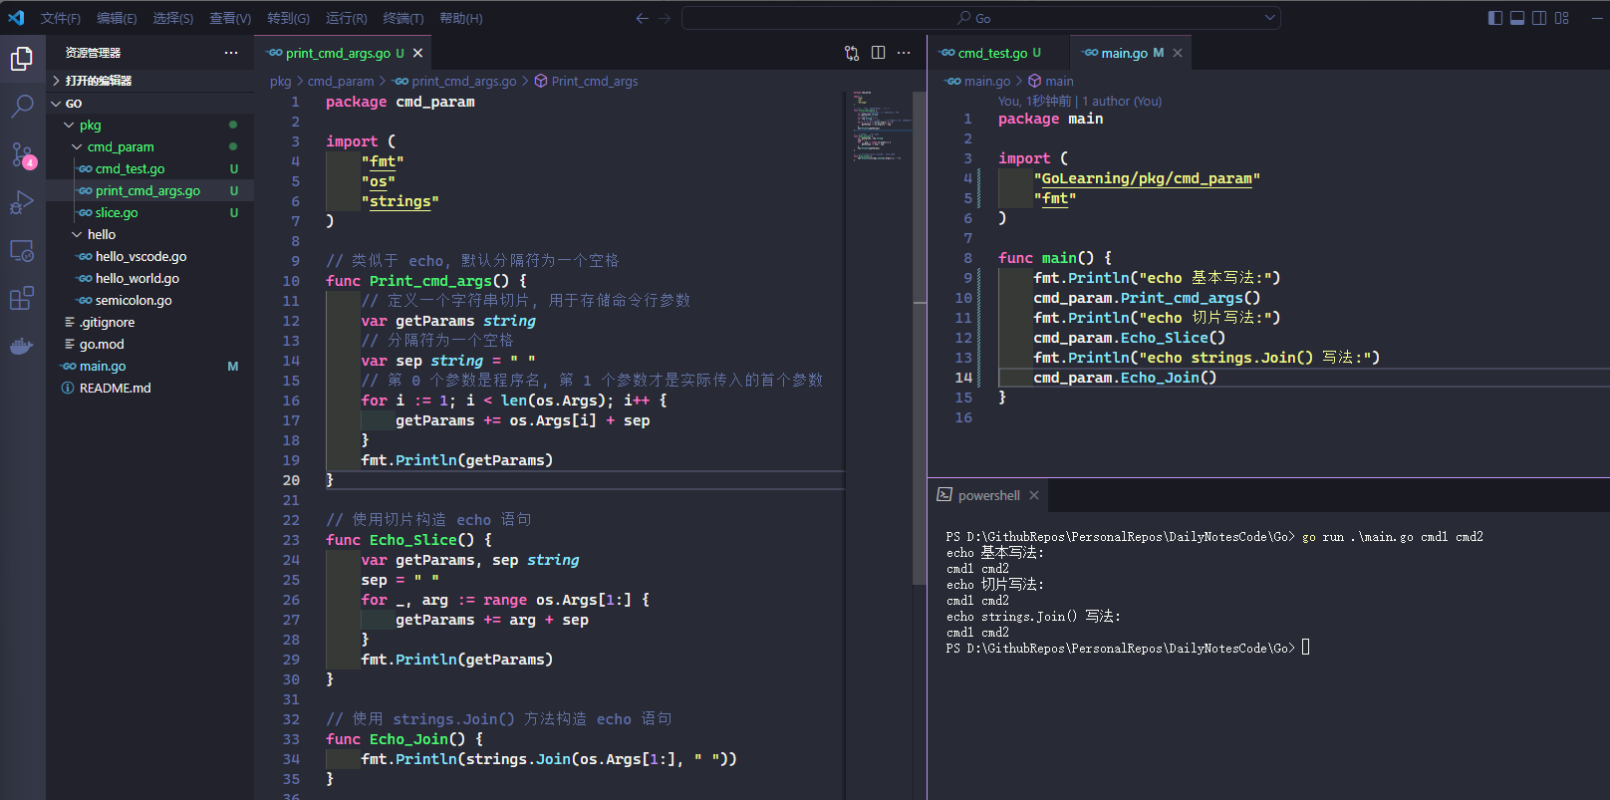Open the command center dropdown arrow
The height and width of the screenshot is (800, 1610).
1269,18
